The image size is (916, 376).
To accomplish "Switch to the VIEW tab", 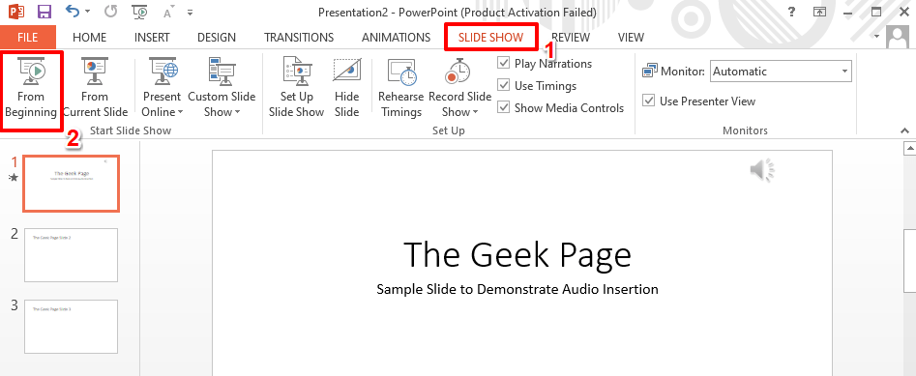I will pos(631,38).
